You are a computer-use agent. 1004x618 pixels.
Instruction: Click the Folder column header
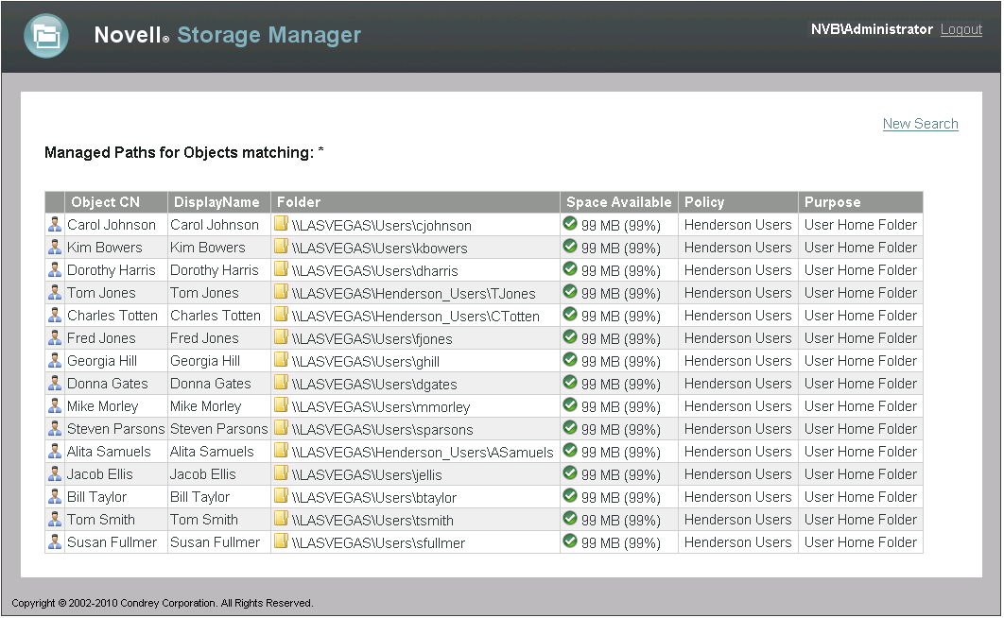[299, 202]
